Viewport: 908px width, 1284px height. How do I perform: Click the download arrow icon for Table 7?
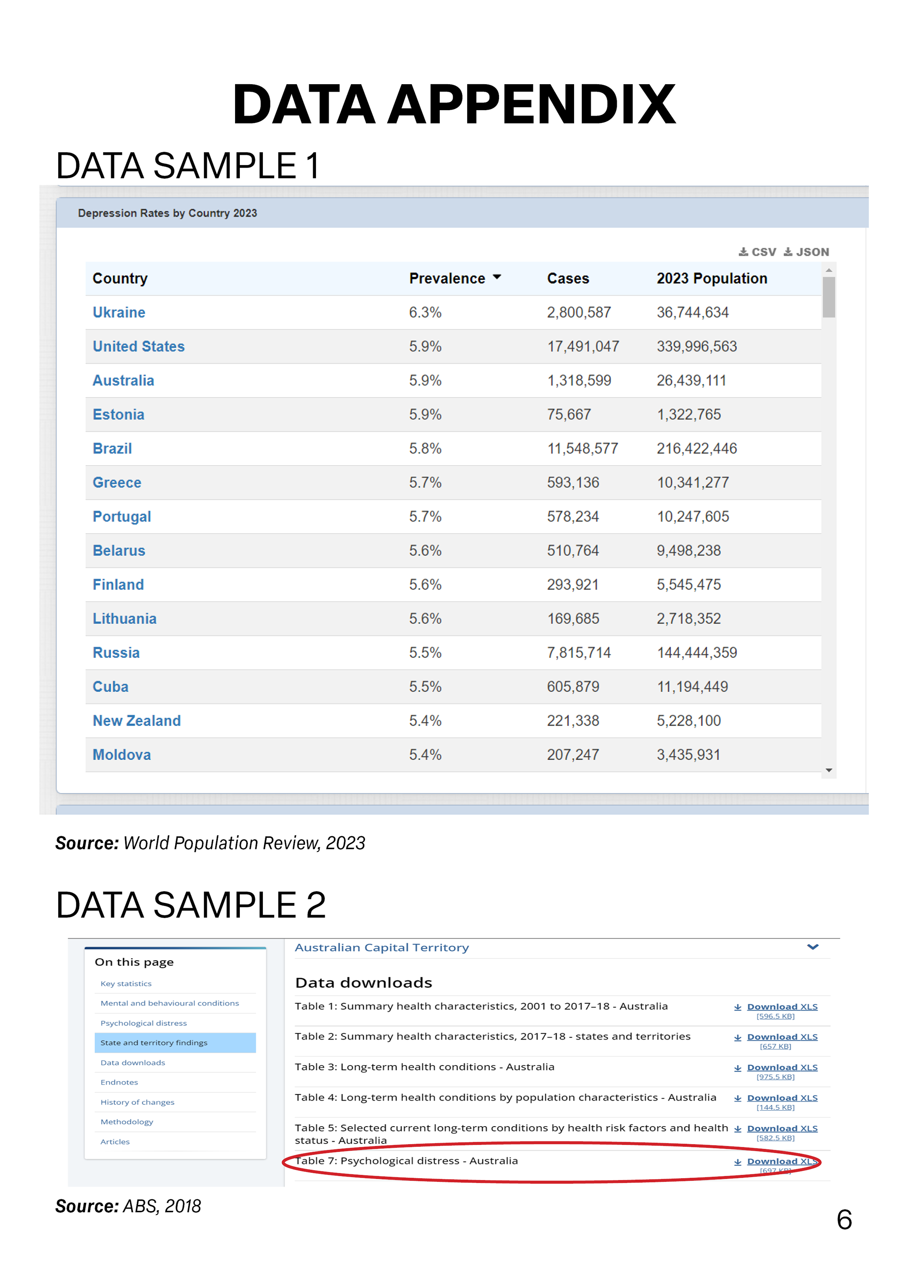pos(737,1162)
